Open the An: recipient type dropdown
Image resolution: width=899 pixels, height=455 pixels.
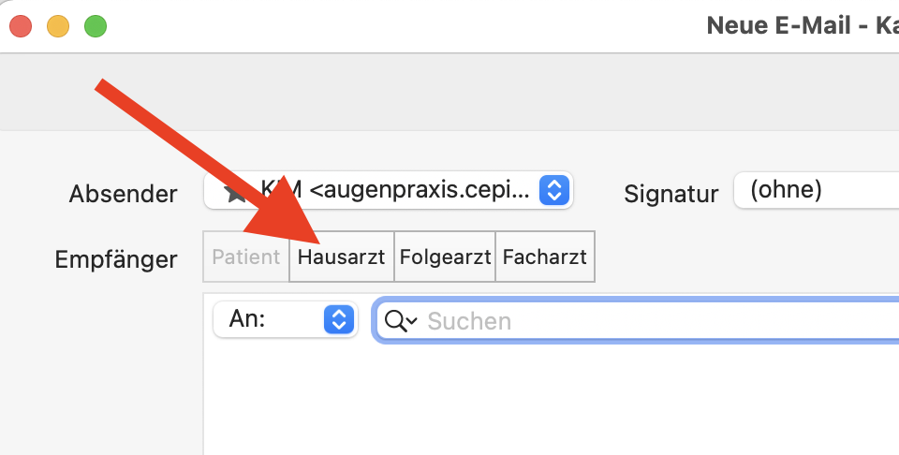point(286,319)
